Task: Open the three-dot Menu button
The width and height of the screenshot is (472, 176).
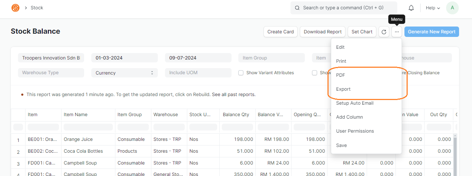Action: pos(397,32)
